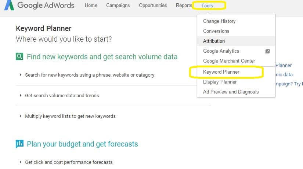Click the Google AdWords logo icon
This screenshot has width=303, height=169.
(9, 5)
